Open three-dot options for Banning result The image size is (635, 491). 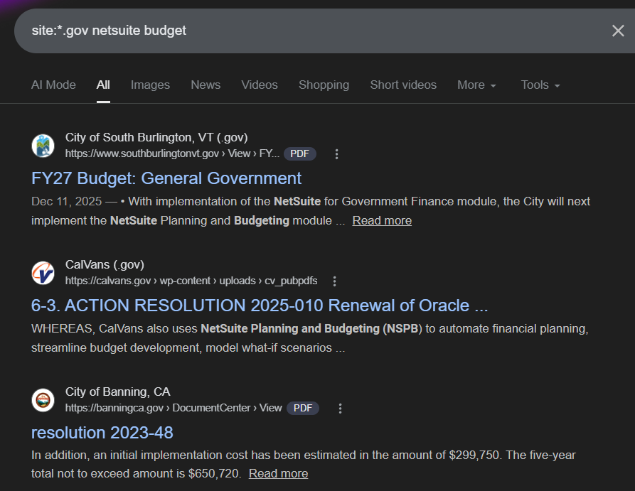pyautogui.click(x=340, y=409)
